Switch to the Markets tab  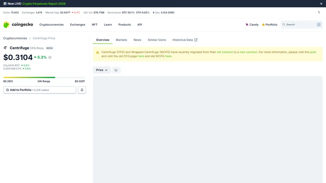click(121, 40)
